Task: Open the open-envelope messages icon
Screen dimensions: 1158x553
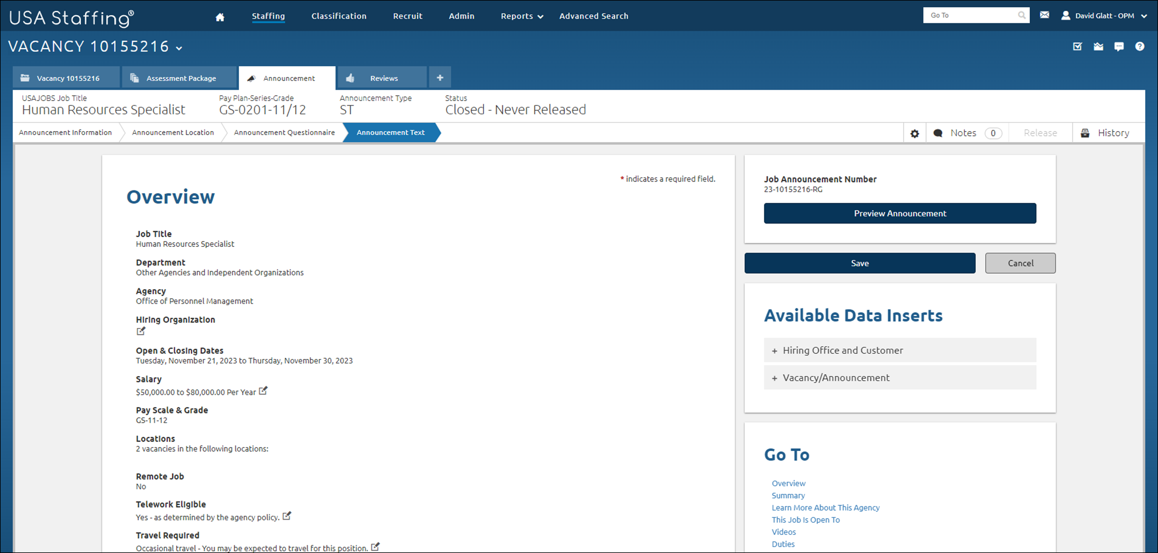Action: coord(1098,46)
